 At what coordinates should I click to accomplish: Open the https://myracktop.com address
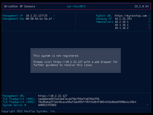click(x=131, y=16)
